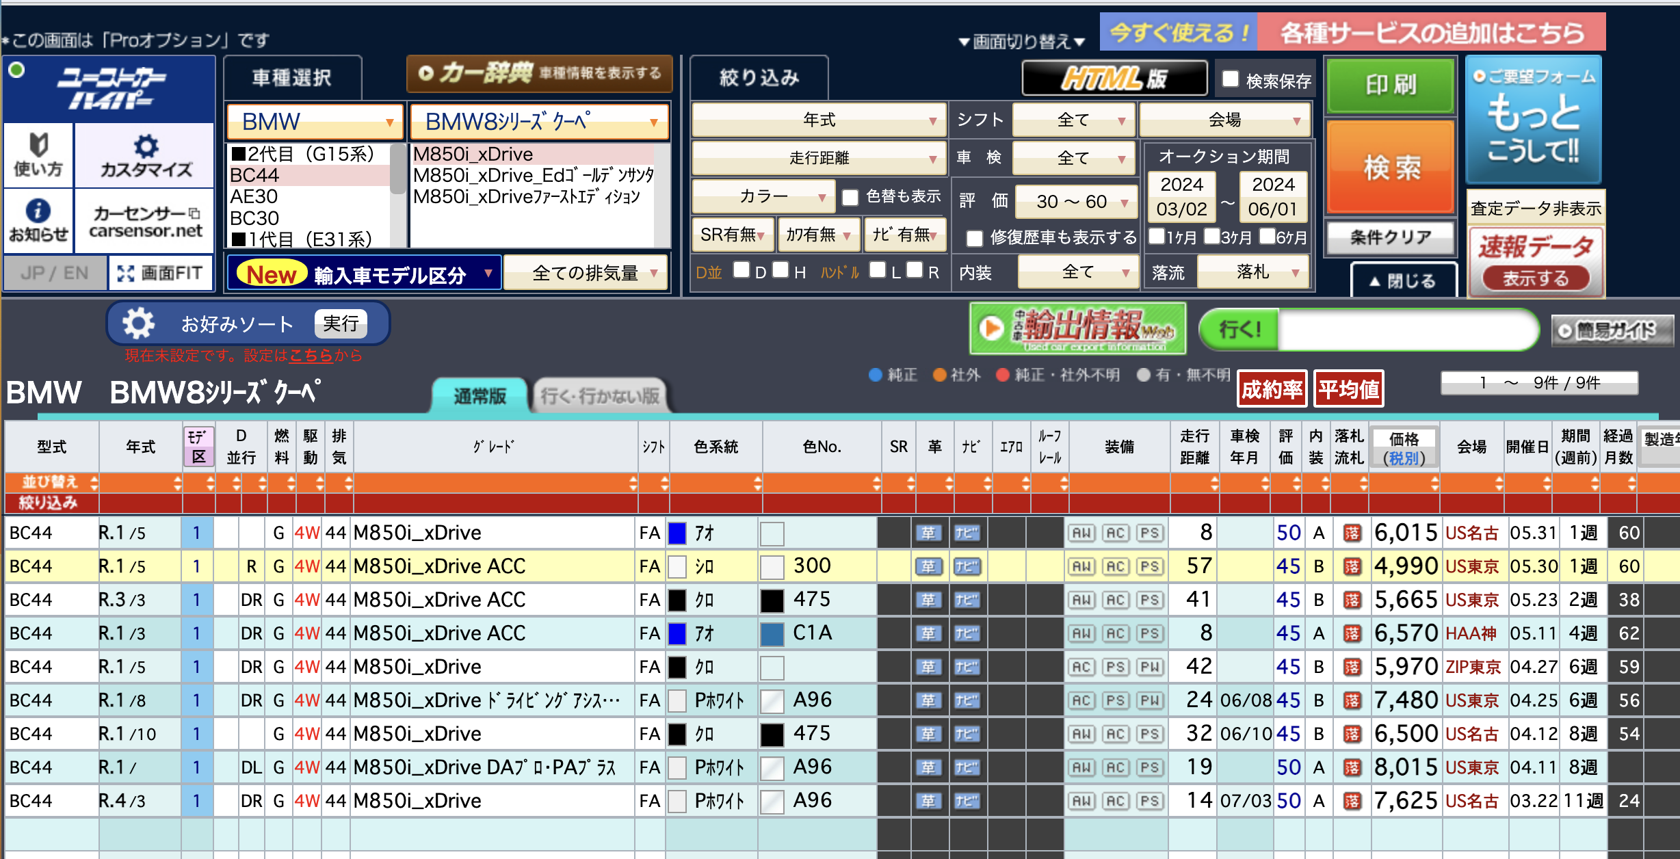This screenshot has height=859, width=1680.
Task: Open the 輸出情報 export info banner
Action: [x=1078, y=330]
